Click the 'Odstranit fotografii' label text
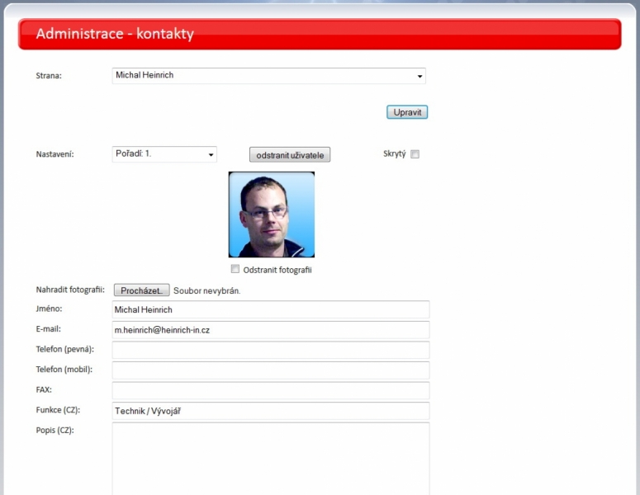The image size is (640, 495). tap(277, 270)
